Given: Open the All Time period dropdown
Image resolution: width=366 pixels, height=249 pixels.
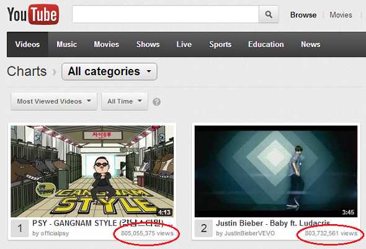Looking at the screenshot, I should [125, 101].
